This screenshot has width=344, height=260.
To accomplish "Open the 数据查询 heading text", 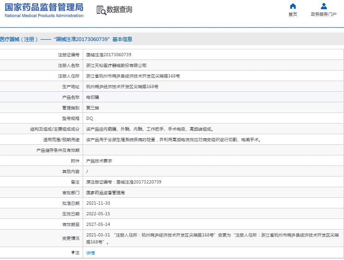I will coord(119,10).
